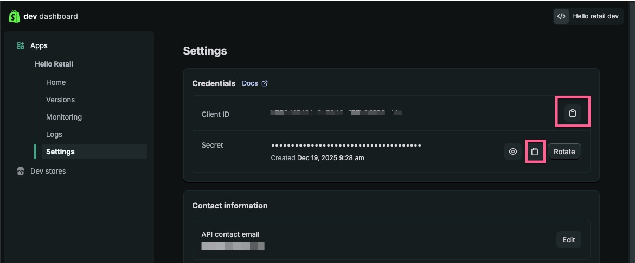Click the Apps grid icon
The height and width of the screenshot is (263, 635).
(x=21, y=46)
